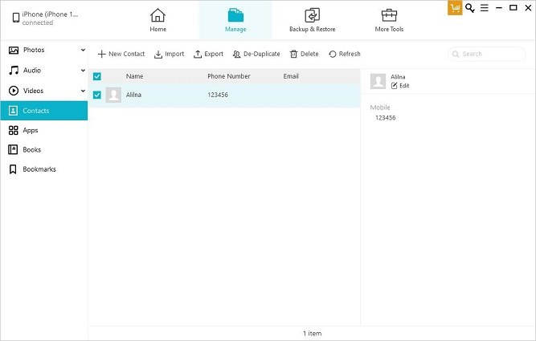Toggle the select-all contacts checkbox

coord(97,76)
